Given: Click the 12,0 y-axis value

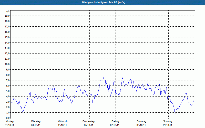Looking at the screenshot, I should (7, 54).
